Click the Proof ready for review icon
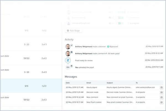This screenshot has width=166, height=111. click(x=68, y=60)
